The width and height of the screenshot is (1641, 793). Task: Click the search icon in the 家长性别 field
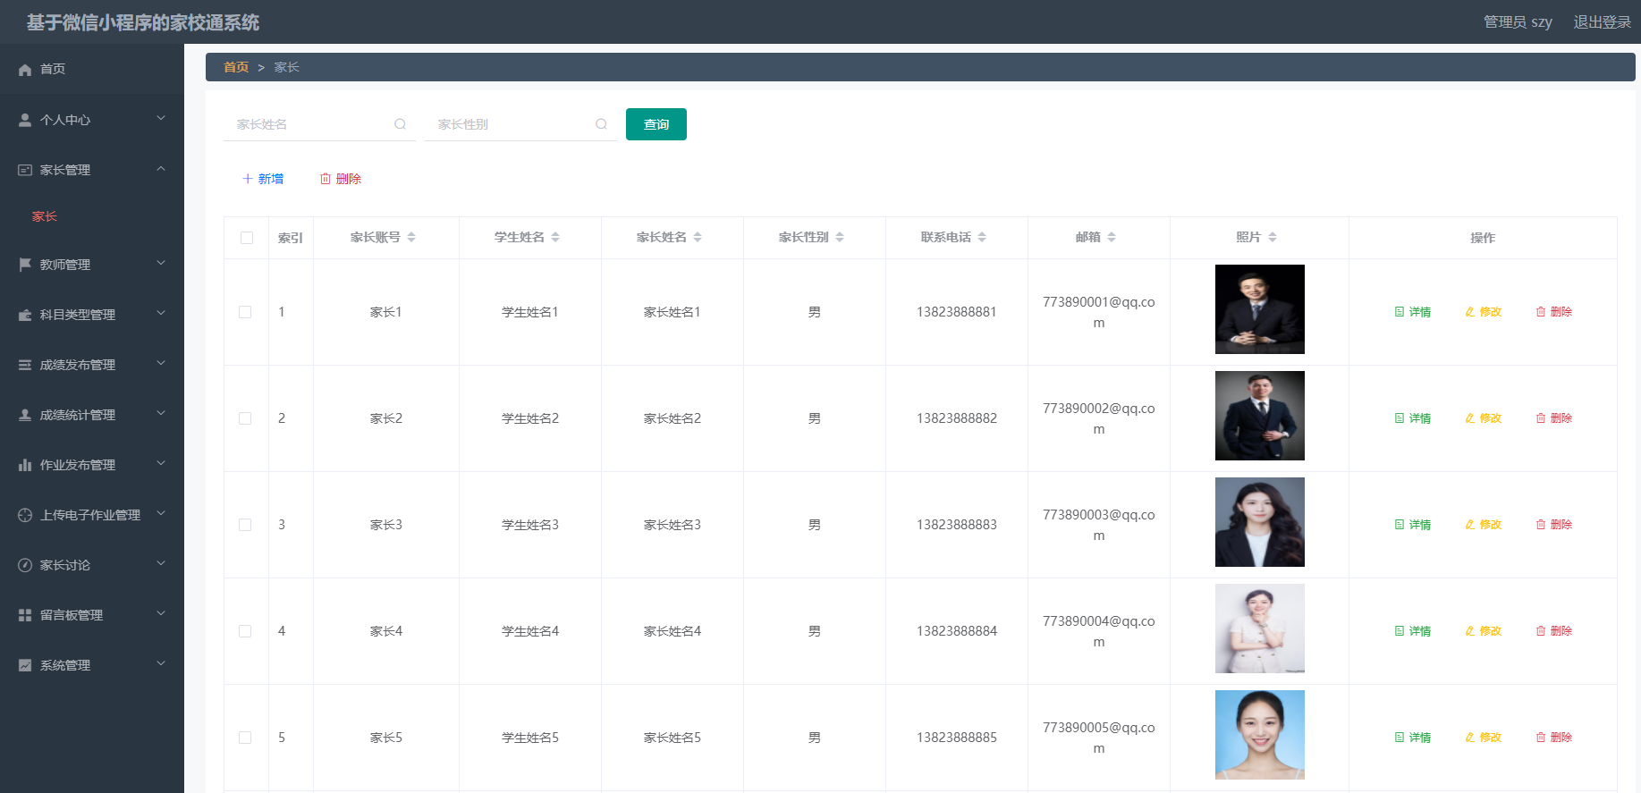[x=601, y=124]
